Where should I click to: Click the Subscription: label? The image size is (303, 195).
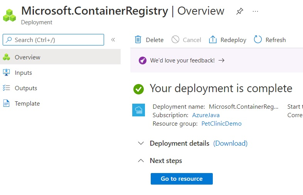pyautogui.click(x=170, y=115)
